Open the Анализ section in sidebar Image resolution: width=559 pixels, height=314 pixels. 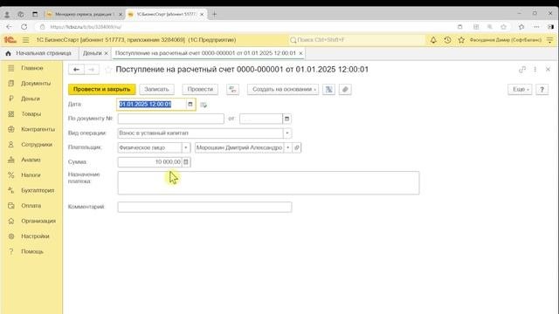[x=31, y=160]
